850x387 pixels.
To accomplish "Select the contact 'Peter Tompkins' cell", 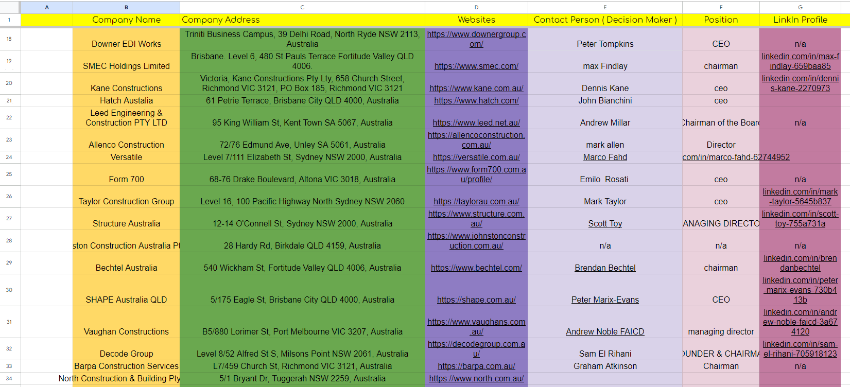I will click(x=605, y=39).
